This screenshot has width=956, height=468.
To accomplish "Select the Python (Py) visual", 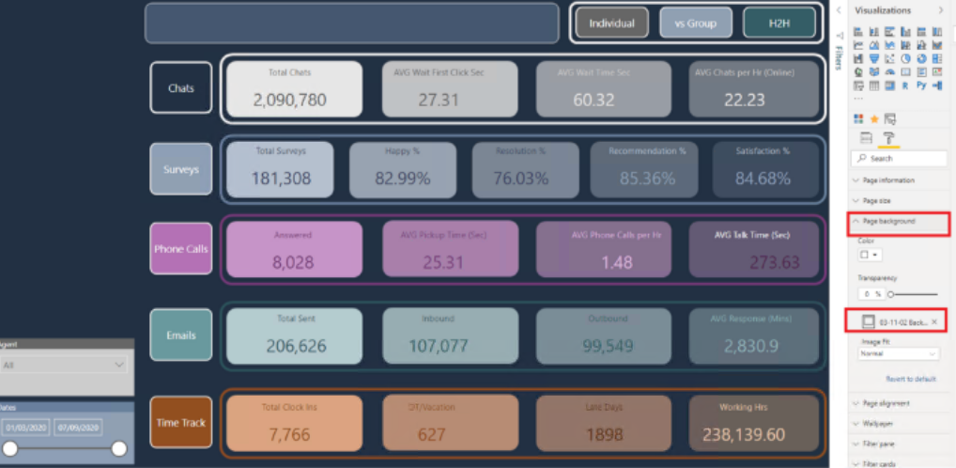I will point(921,86).
